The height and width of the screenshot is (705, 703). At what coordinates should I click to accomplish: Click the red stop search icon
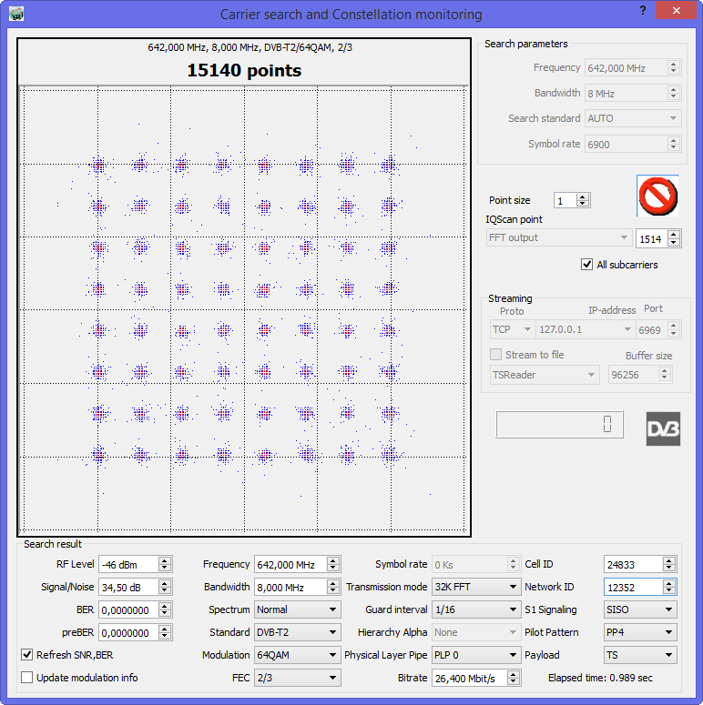click(657, 196)
